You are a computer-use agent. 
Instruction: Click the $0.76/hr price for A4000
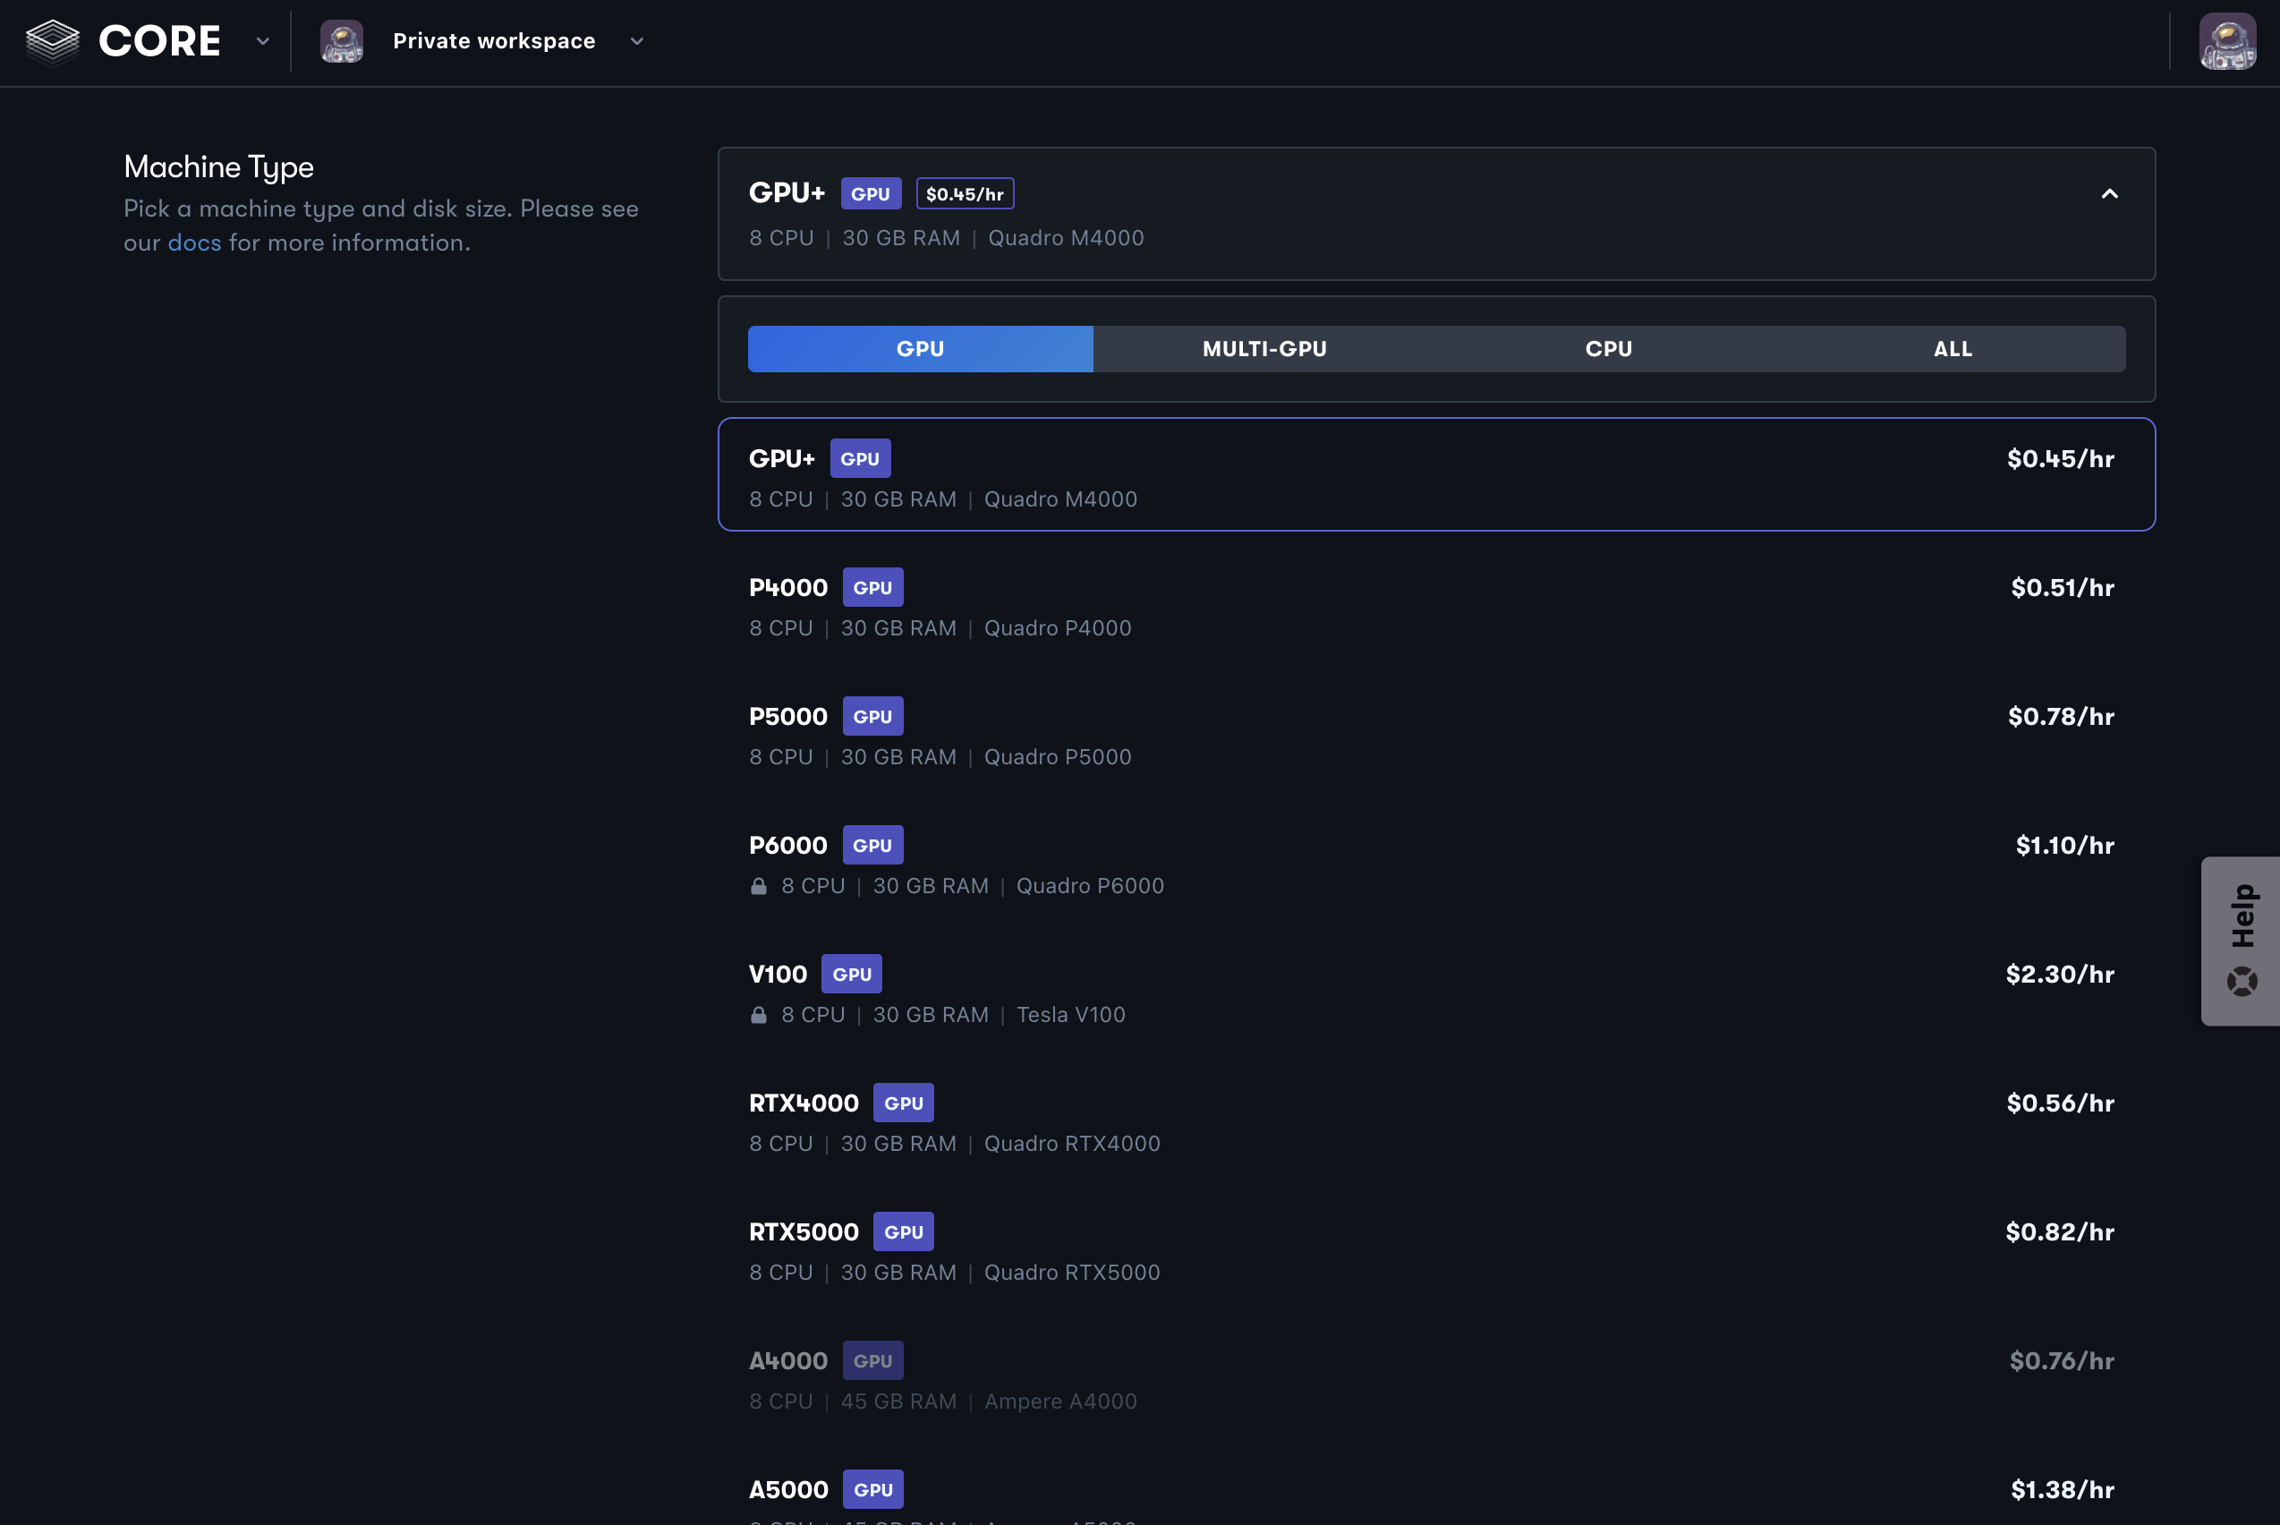[2062, 1360]
